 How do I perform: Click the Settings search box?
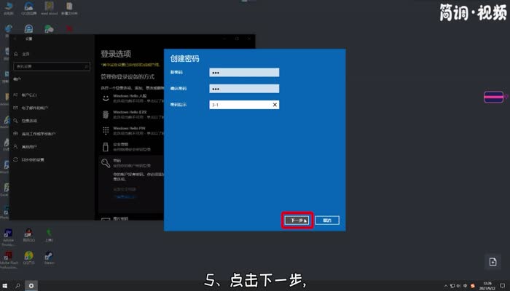point(52,67)
